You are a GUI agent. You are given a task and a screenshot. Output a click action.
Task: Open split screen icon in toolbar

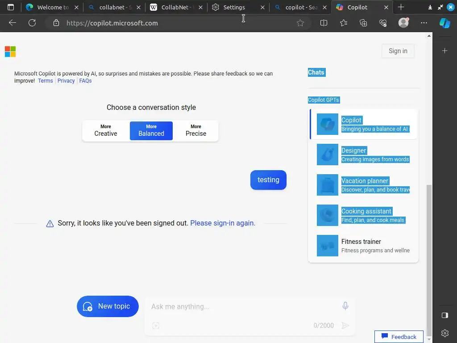324,23
